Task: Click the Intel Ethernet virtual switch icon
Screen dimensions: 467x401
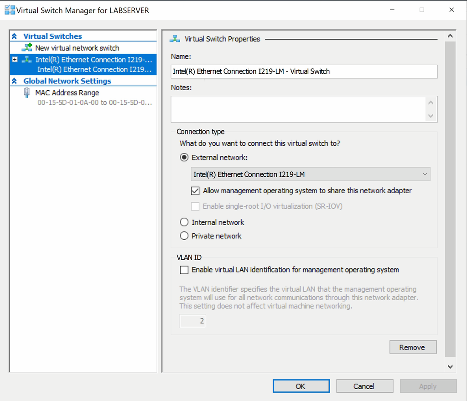Action: pos(27,60)
